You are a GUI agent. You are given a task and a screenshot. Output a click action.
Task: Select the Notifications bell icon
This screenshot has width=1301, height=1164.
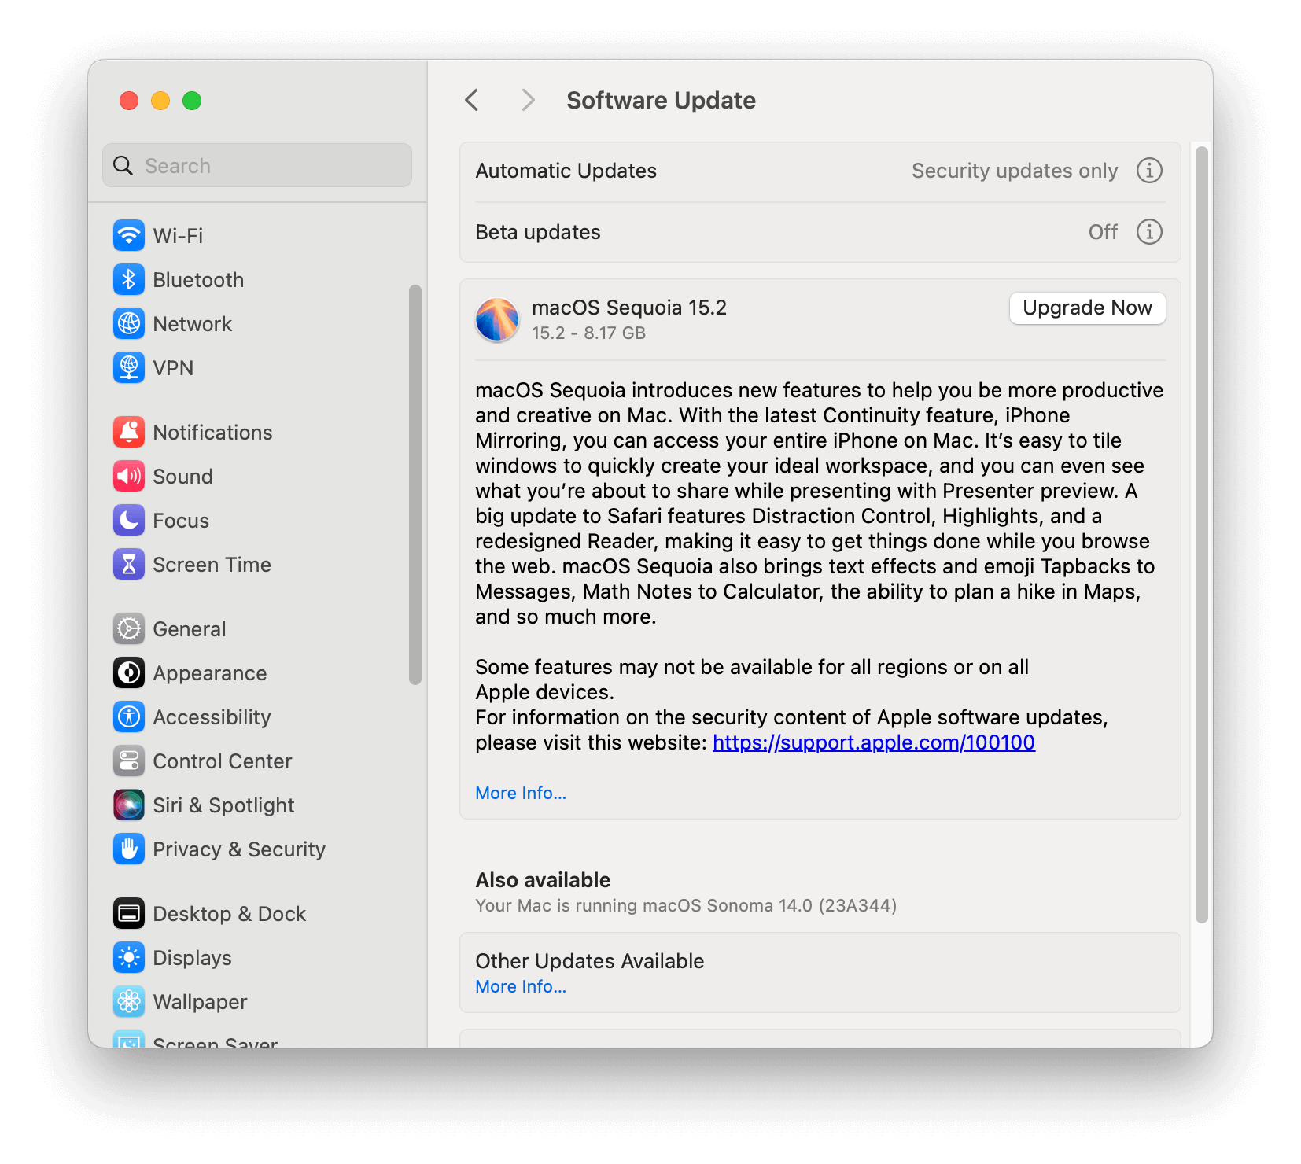pyautogui.click(x=129, y=432)
